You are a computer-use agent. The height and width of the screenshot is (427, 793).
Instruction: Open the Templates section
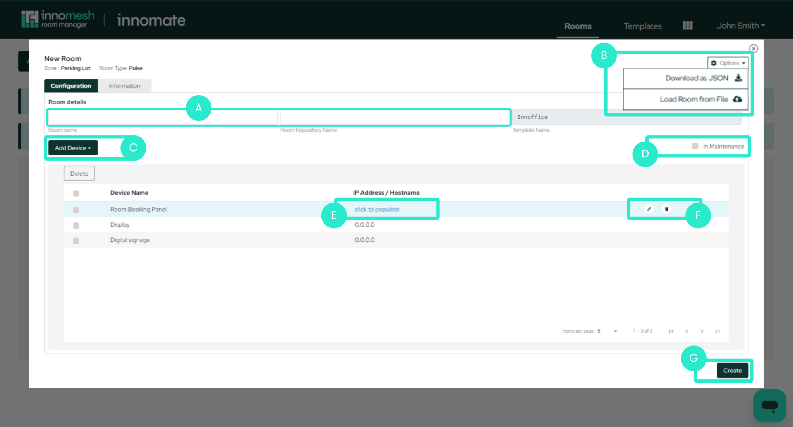coord(642,26)
